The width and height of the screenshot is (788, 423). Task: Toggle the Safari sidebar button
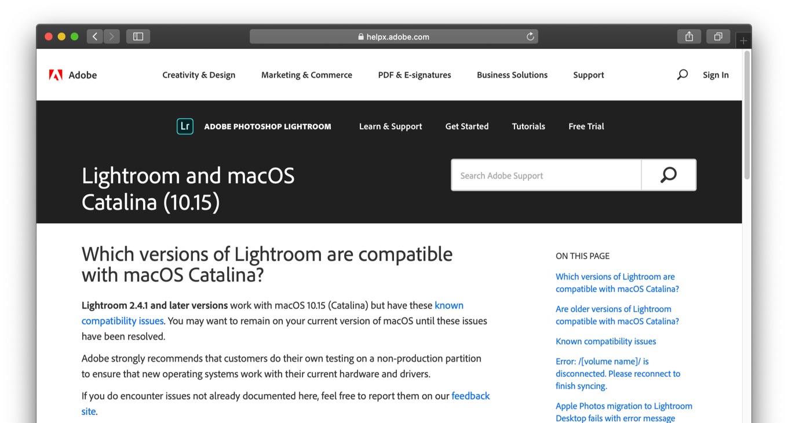(138, 37)
